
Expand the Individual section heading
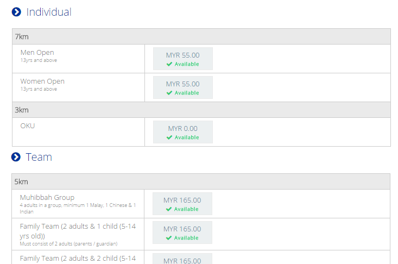(x=49, y=12)
